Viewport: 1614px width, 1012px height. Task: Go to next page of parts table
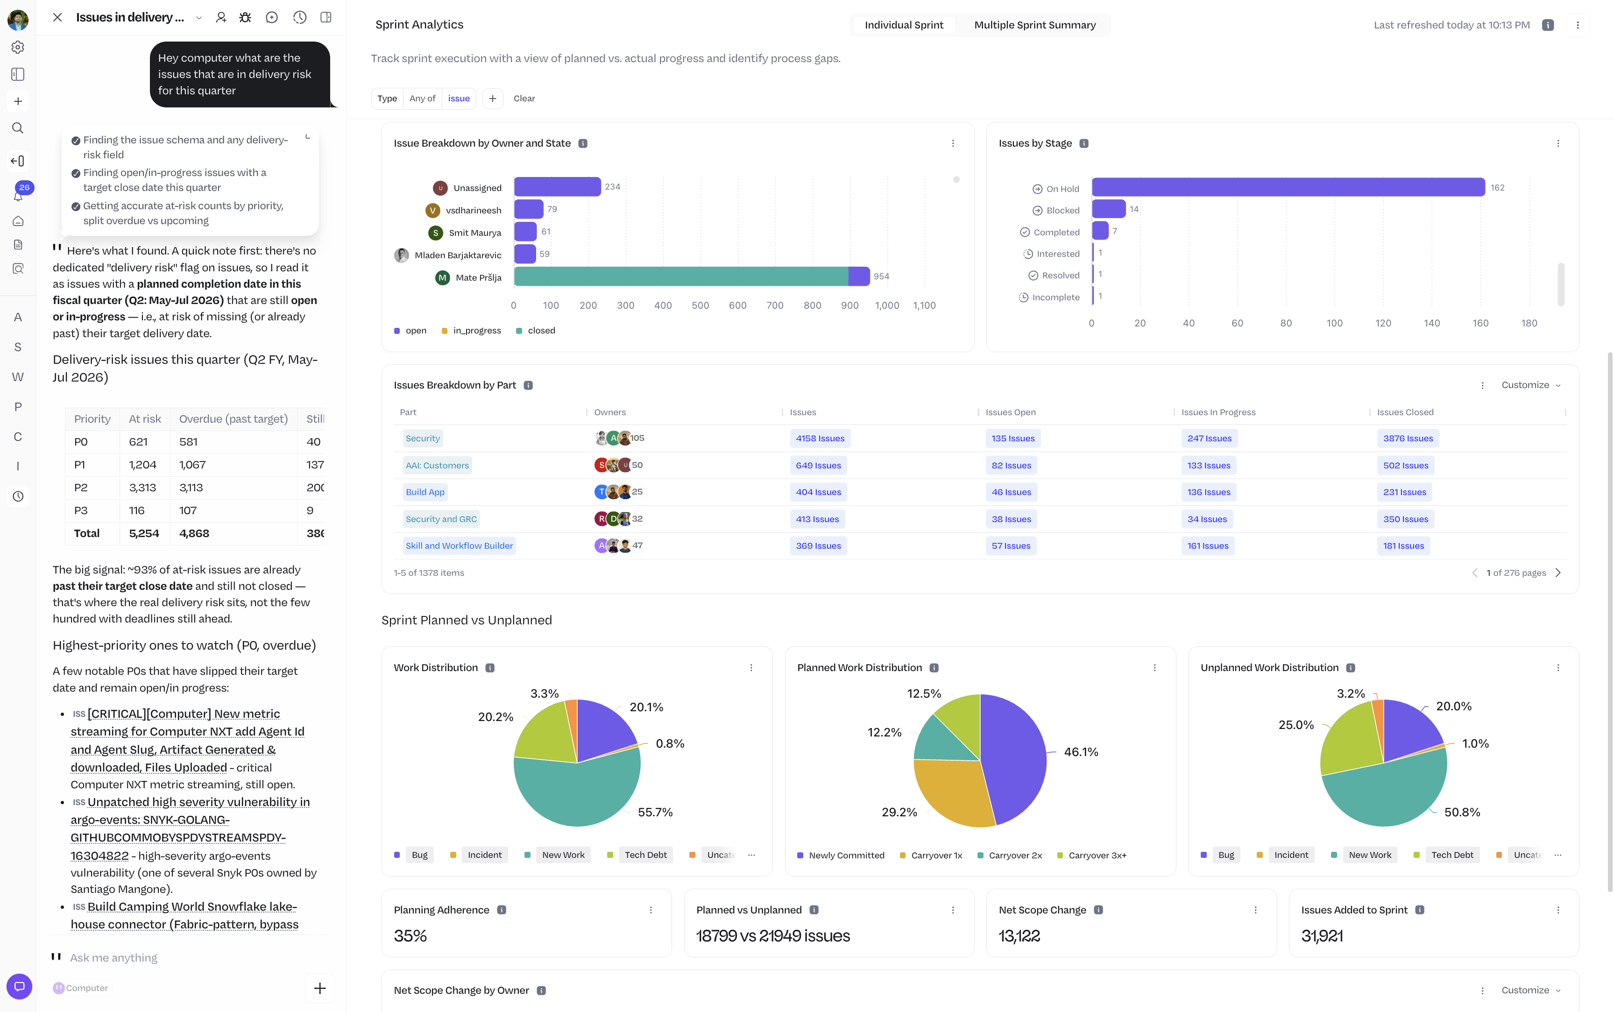point(1558,572)
